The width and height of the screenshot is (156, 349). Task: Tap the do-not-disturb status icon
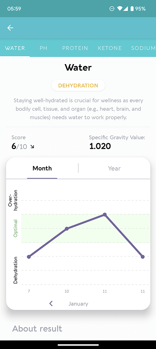point(112,9)
